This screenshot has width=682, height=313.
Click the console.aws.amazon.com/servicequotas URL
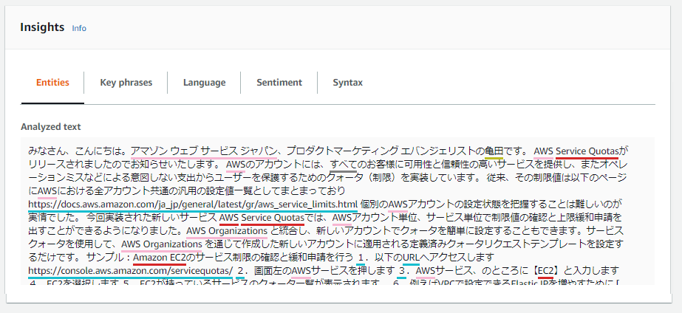pos(131,271)
